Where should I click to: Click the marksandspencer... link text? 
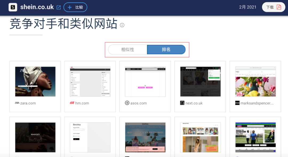click(257, 103)
